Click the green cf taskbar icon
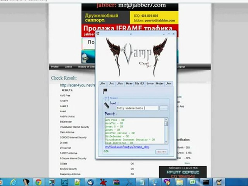This screenshot has width=248, height=186. [x=193, y=182]
